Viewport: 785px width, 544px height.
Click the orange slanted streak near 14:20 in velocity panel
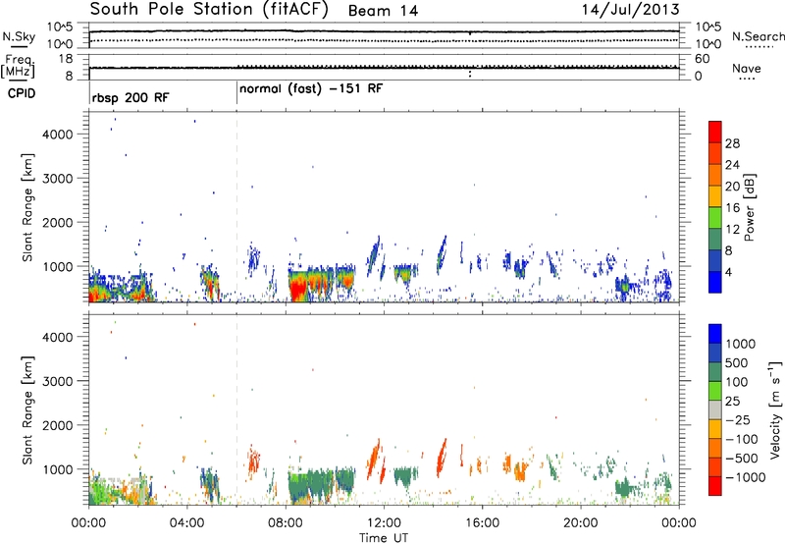442,457
